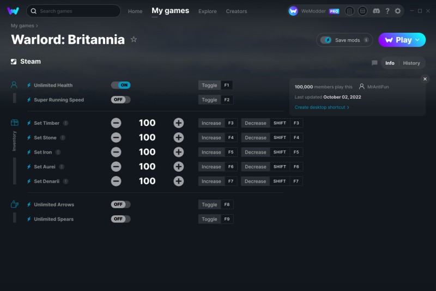The image size is (436, 291).
Task: Click Increase hotkey for Set Timber
Action: point(217,123)
